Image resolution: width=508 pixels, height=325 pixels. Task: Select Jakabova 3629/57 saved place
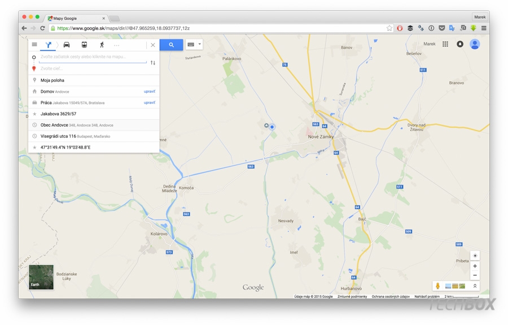click(94, 114)
